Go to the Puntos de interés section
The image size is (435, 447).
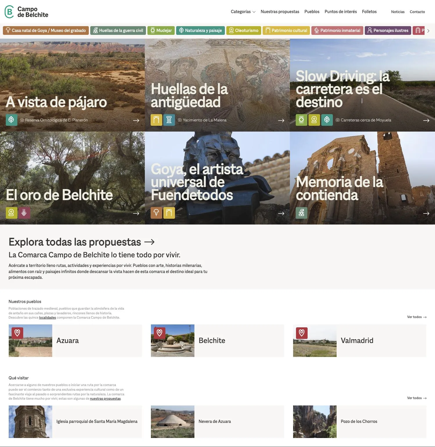[x=340, y=12]
